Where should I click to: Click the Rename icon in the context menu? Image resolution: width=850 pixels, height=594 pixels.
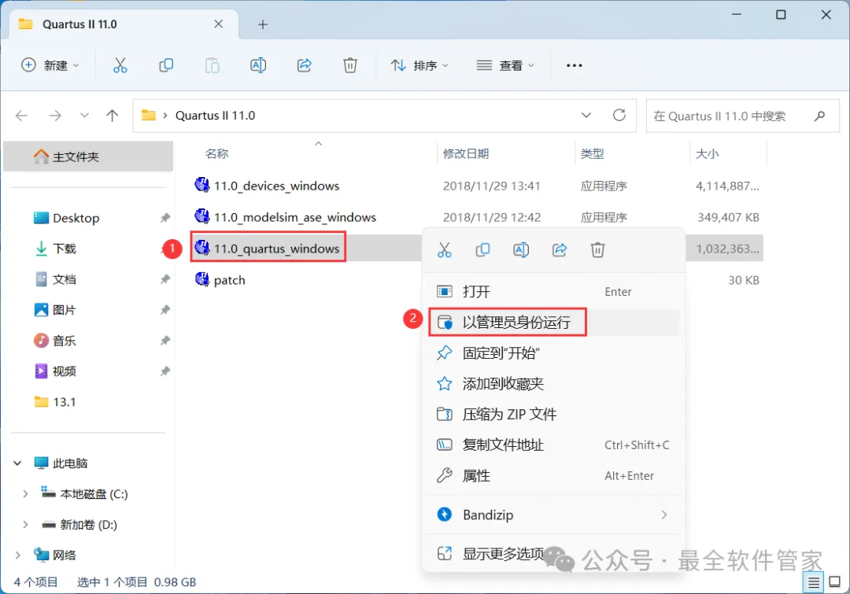tap(521, 250)
